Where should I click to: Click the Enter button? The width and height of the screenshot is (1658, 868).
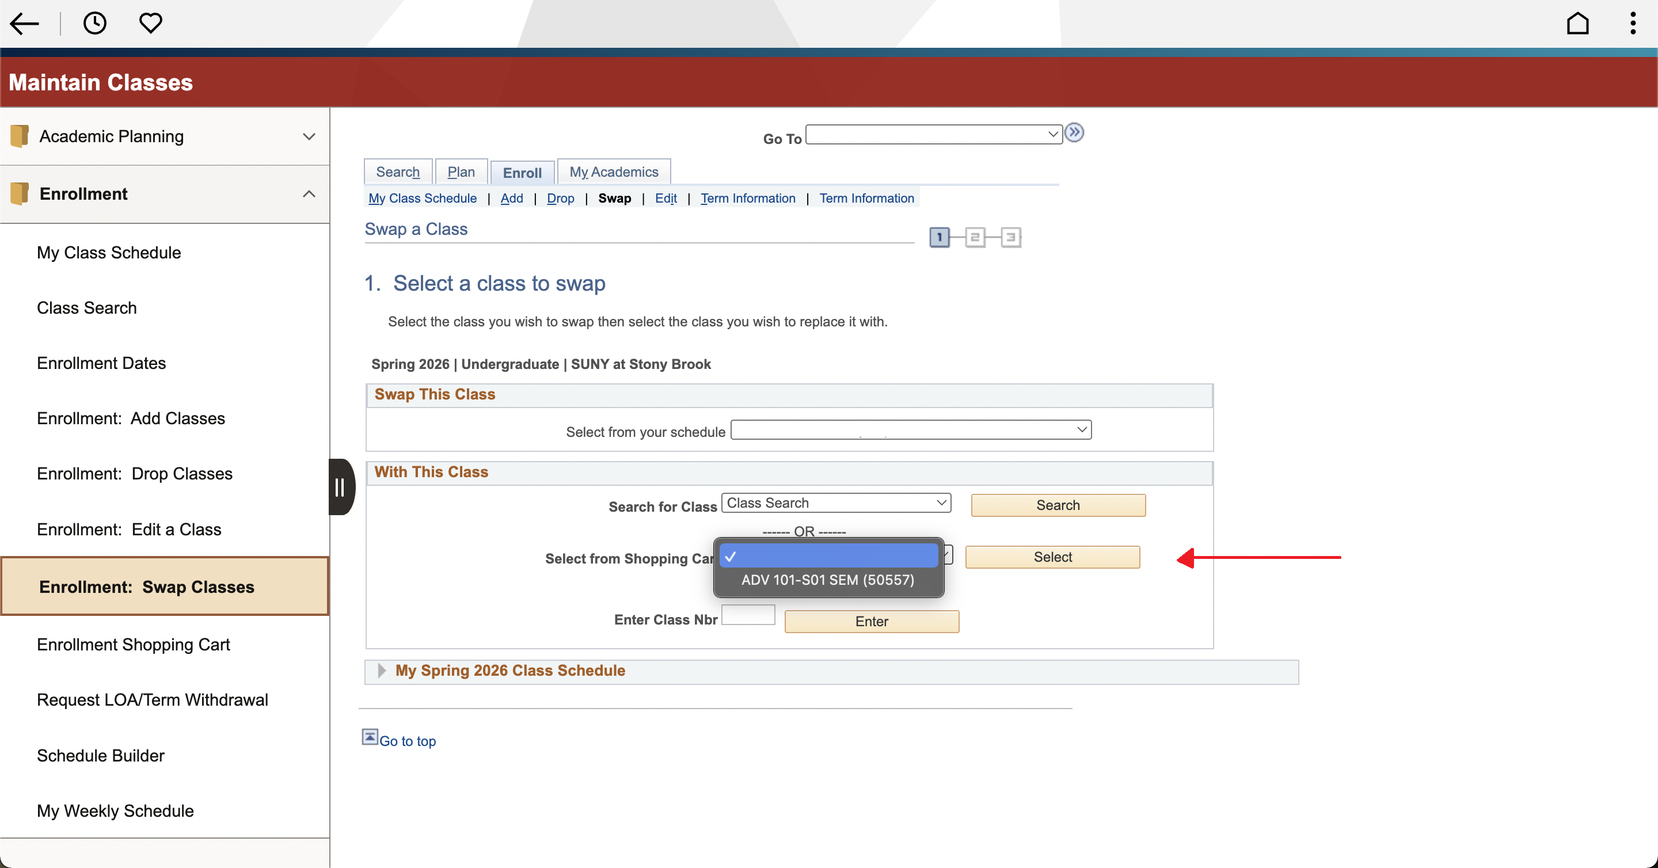click(x=872, y=622)
